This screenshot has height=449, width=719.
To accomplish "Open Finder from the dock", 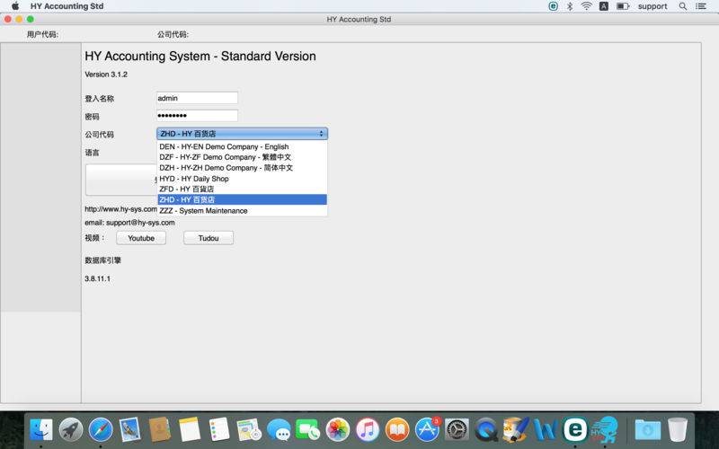I will [41, 430].
